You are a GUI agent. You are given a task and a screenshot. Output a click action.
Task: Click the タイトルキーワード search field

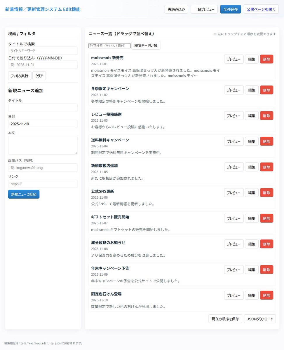(43, 50)
